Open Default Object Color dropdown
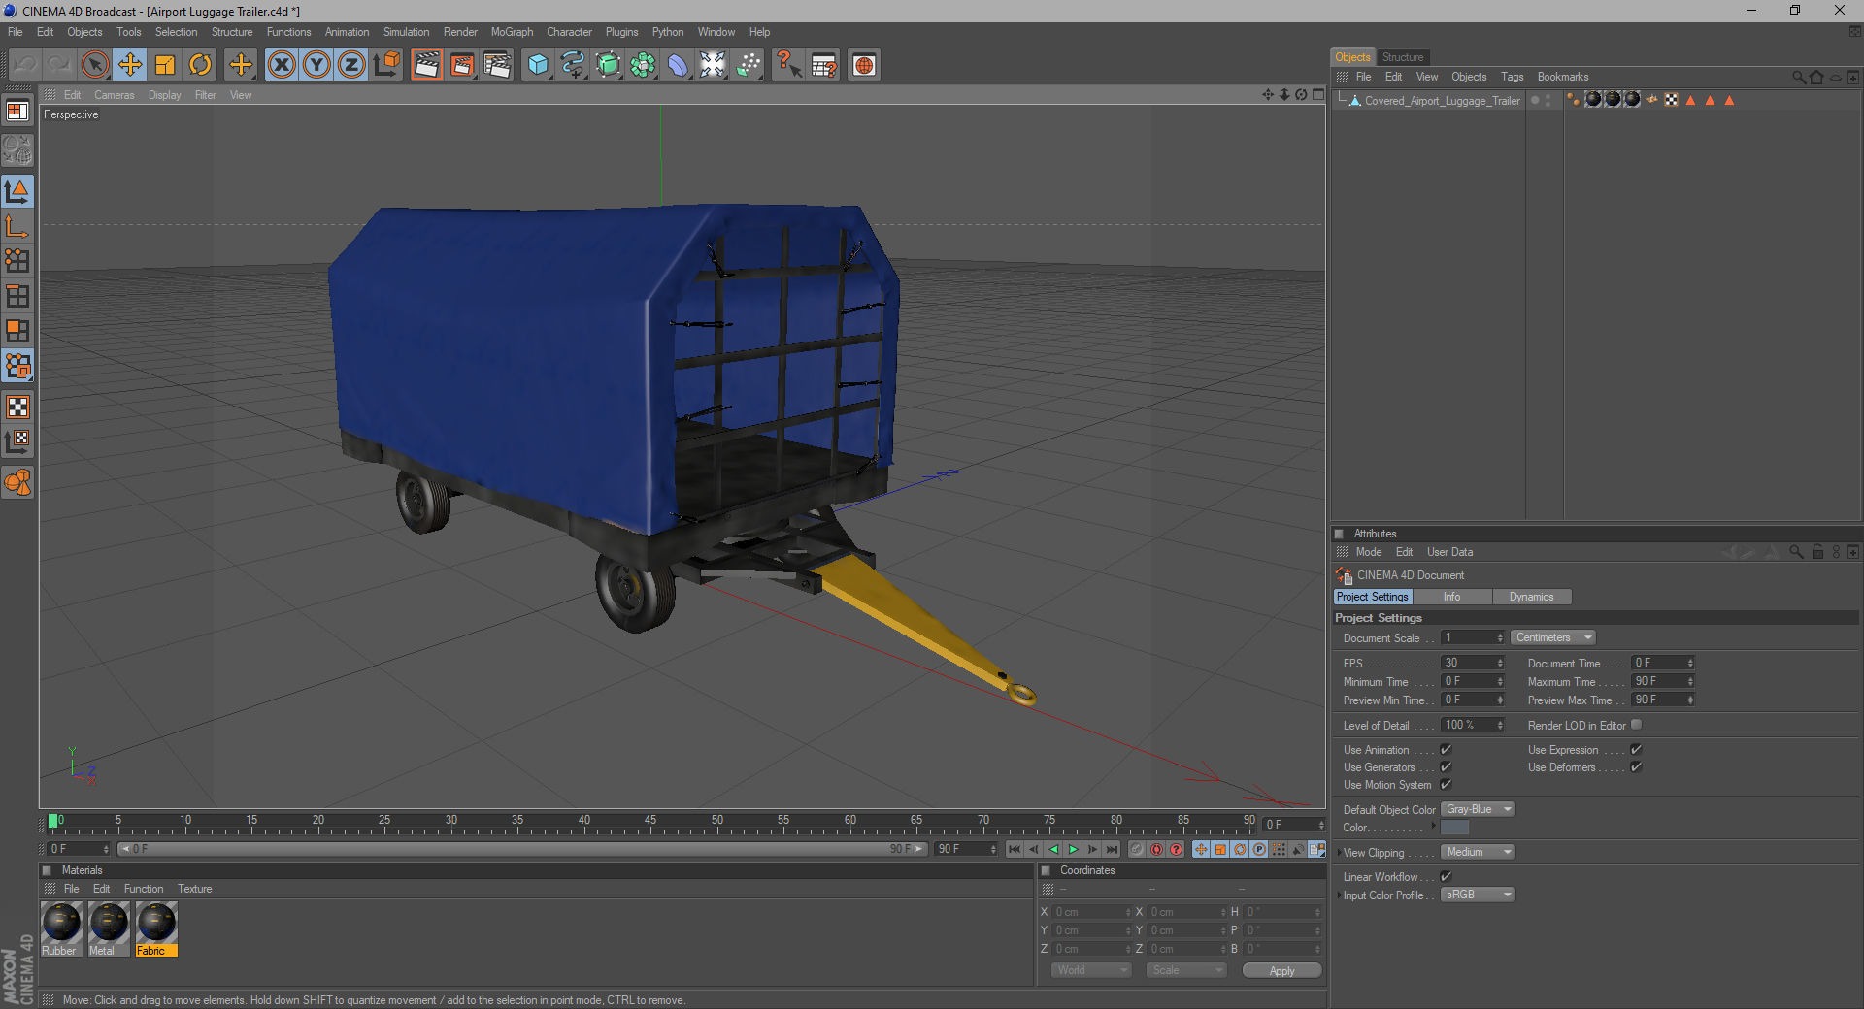 point(1477,809)
